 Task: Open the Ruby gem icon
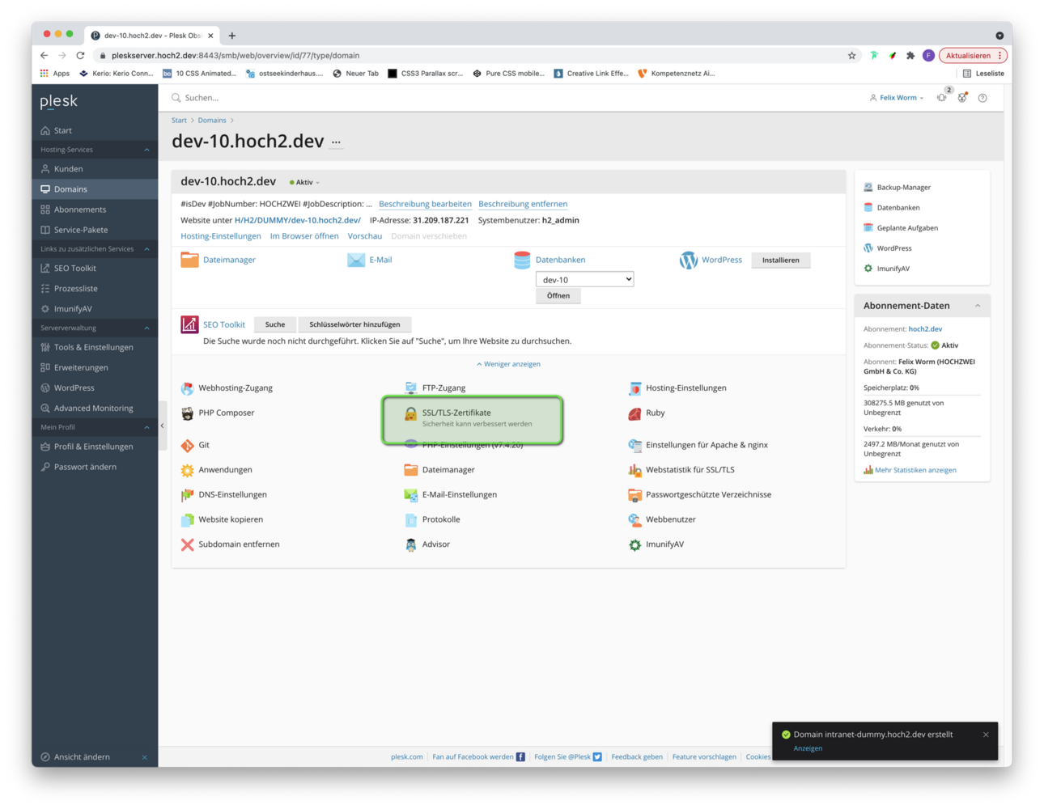634,413
